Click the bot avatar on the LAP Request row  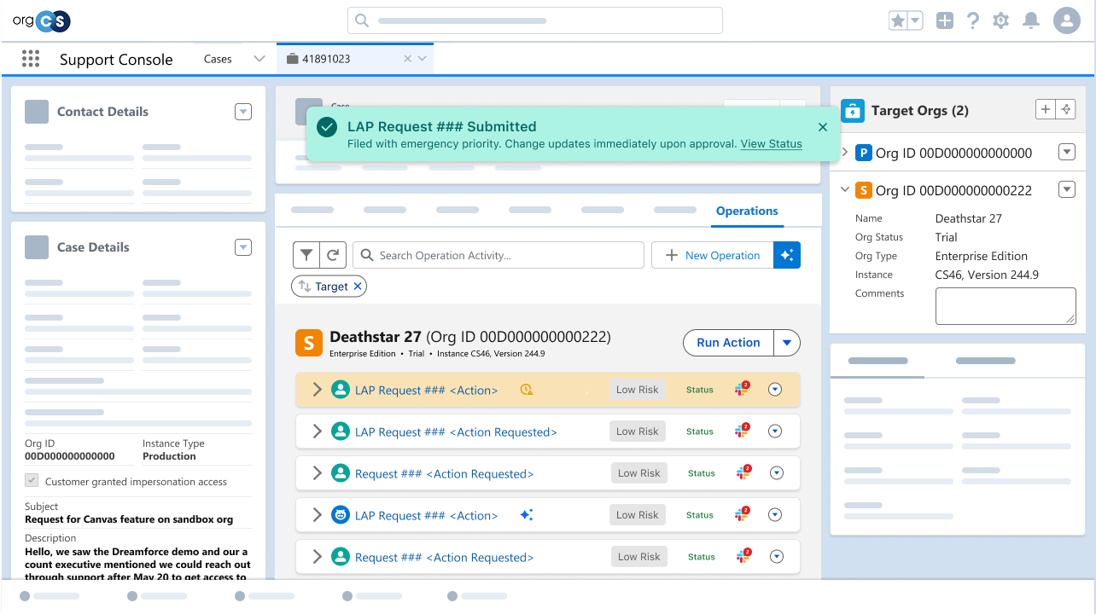341,515
